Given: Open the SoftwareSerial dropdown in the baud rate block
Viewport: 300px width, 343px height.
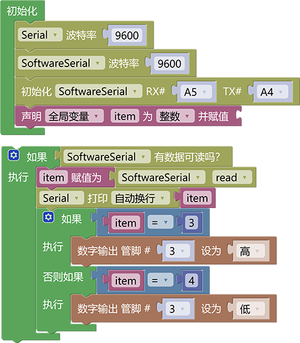Looking at the screenshot, I should click(61, 63).
